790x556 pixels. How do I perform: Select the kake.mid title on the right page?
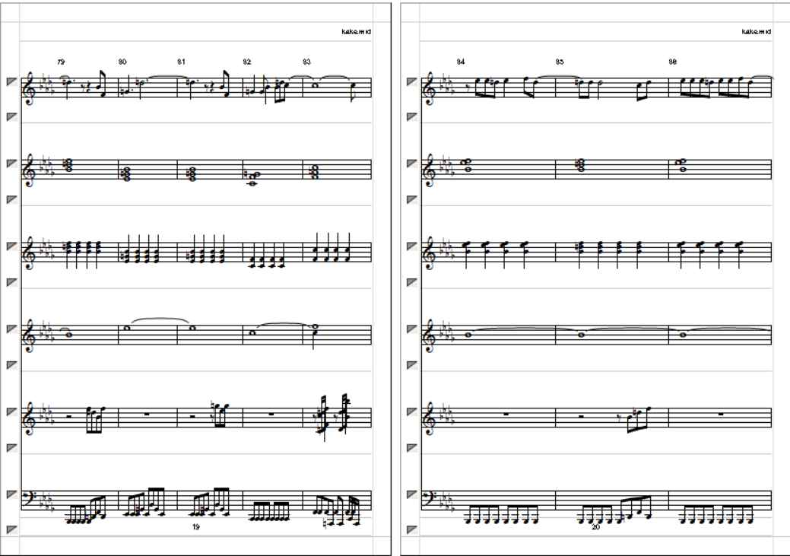click(757, 32)
